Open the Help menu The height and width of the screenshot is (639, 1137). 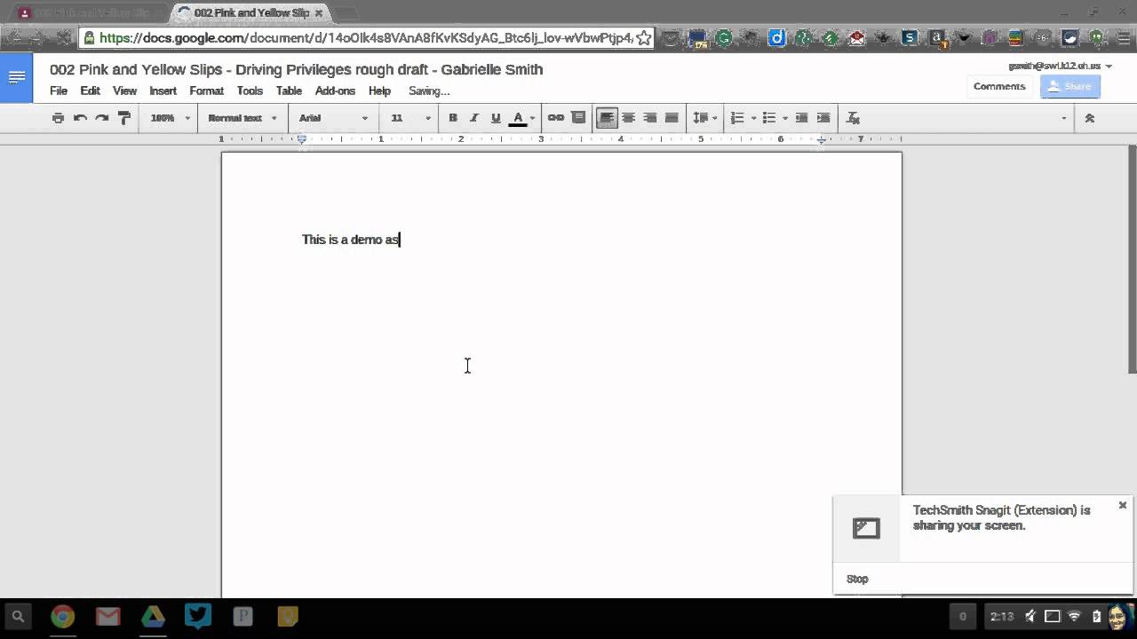(379, 91)
